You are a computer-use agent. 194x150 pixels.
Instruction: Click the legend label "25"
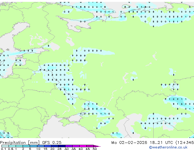(59, 149)
